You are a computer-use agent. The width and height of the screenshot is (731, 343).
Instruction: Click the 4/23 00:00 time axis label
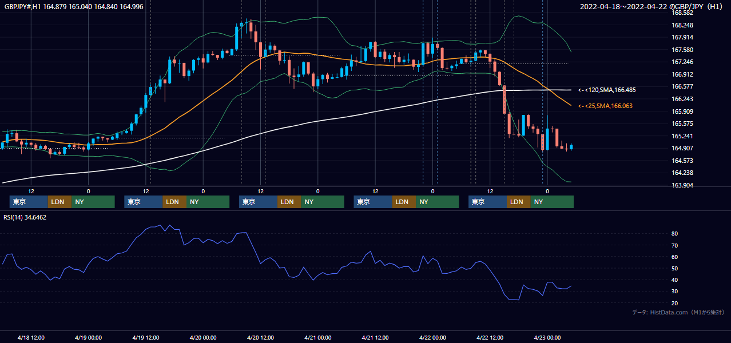pos(547,338)
